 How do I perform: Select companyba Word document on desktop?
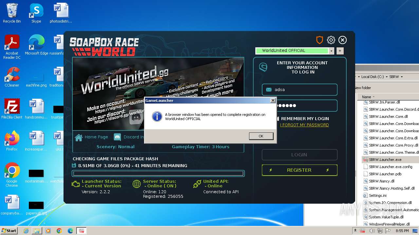12,205
